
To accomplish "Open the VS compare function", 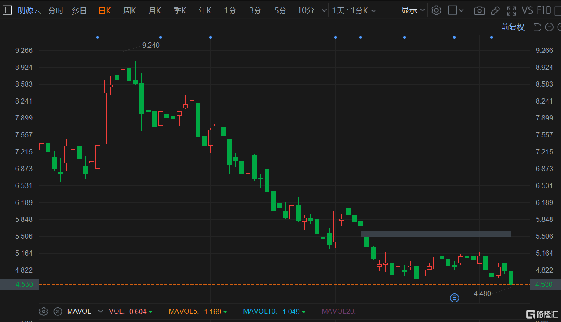I will point(528,10).
